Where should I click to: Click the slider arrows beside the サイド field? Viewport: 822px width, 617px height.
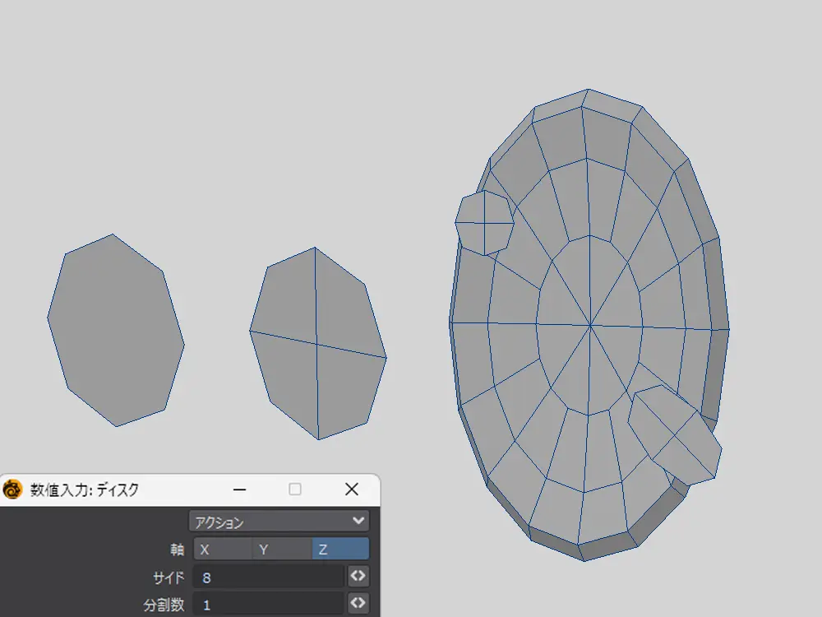coord(358,577)
